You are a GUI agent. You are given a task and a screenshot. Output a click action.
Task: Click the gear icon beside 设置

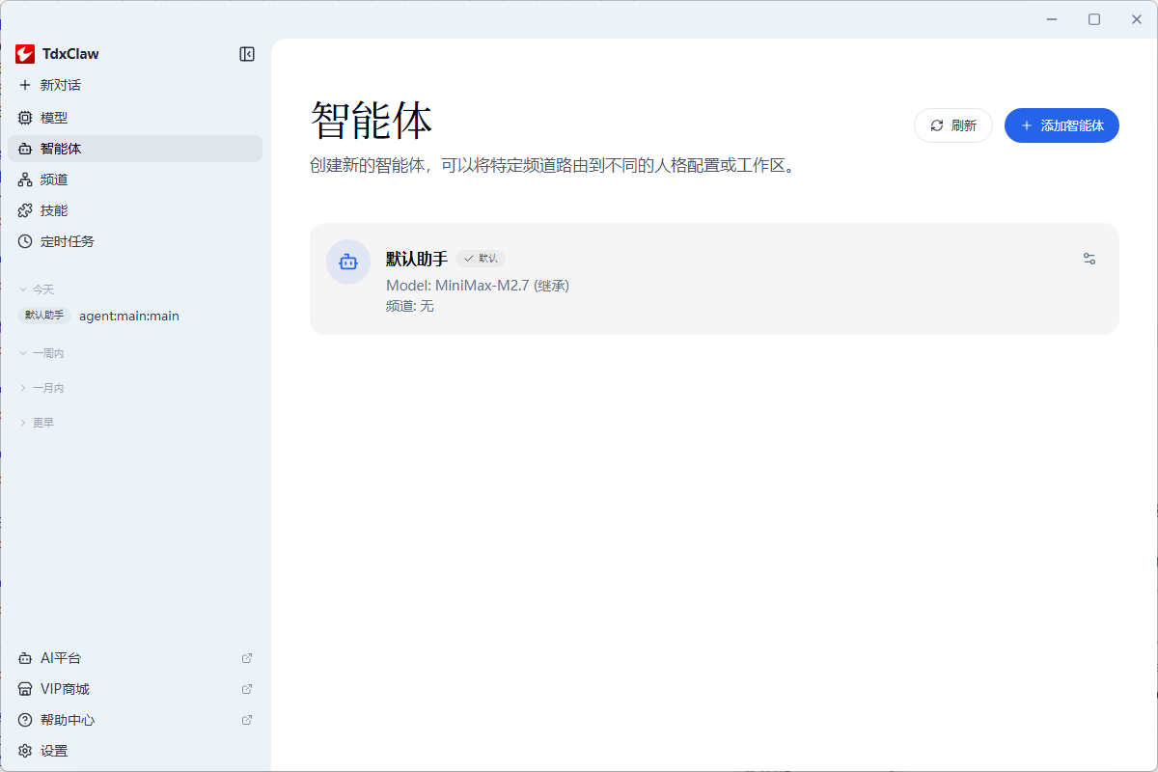[25, 751]
